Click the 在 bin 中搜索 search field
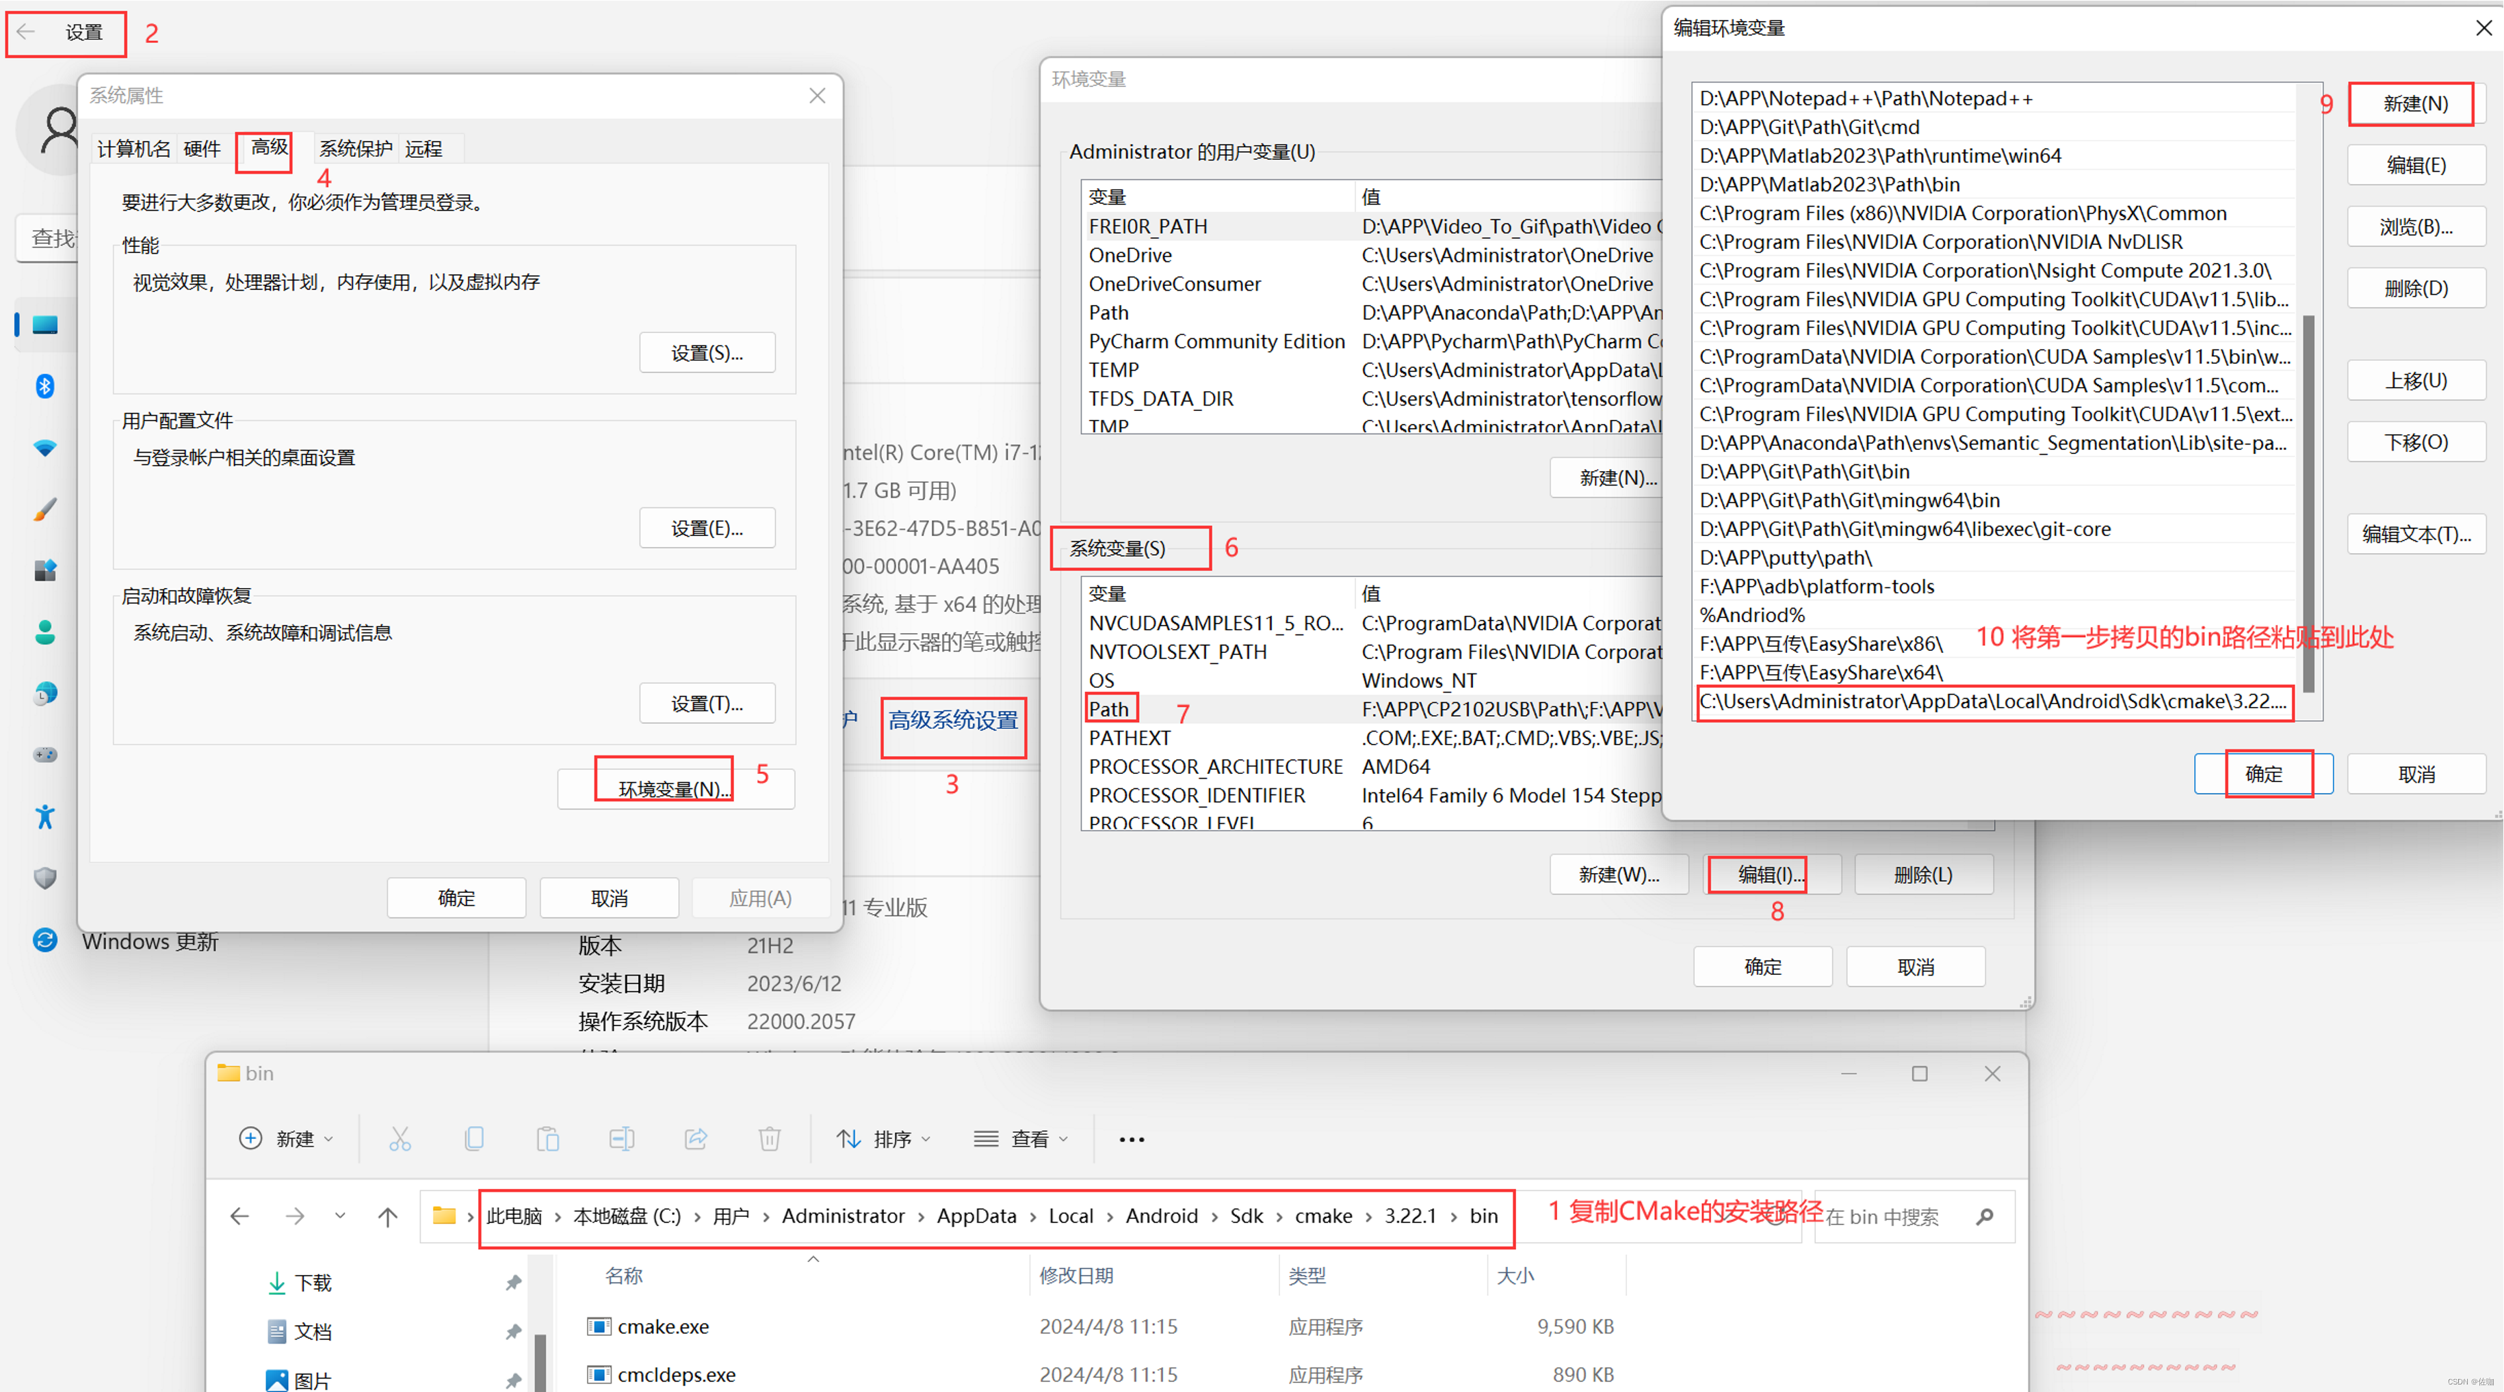This screenshot has width=2504, height=1392. 1886,1216
